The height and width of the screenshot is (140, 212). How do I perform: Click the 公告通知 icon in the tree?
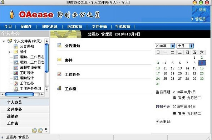[x=16, y=47]
